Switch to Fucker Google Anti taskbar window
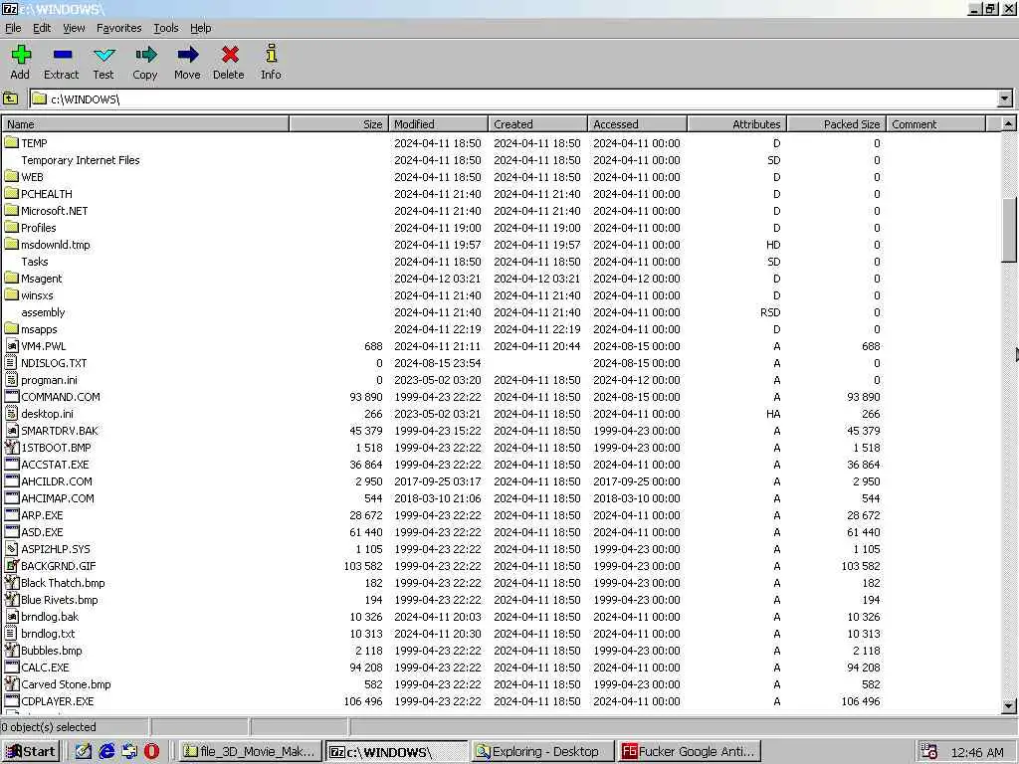This screenshot has height=764, width=1019. click(690, 752)
